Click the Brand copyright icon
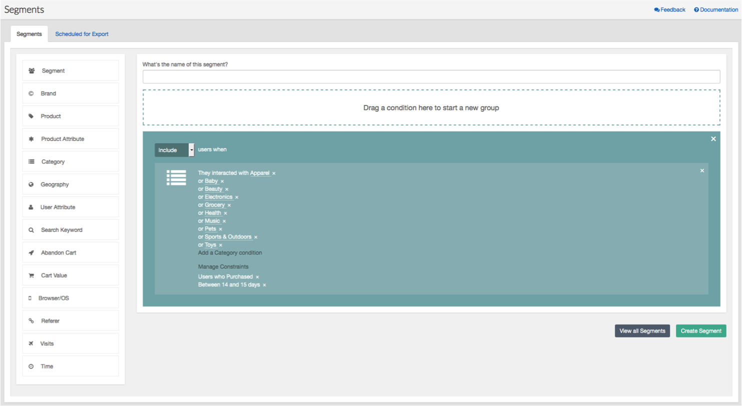This screenshot has width=742, height=406. pyautogui.click(x=31, y=93)
